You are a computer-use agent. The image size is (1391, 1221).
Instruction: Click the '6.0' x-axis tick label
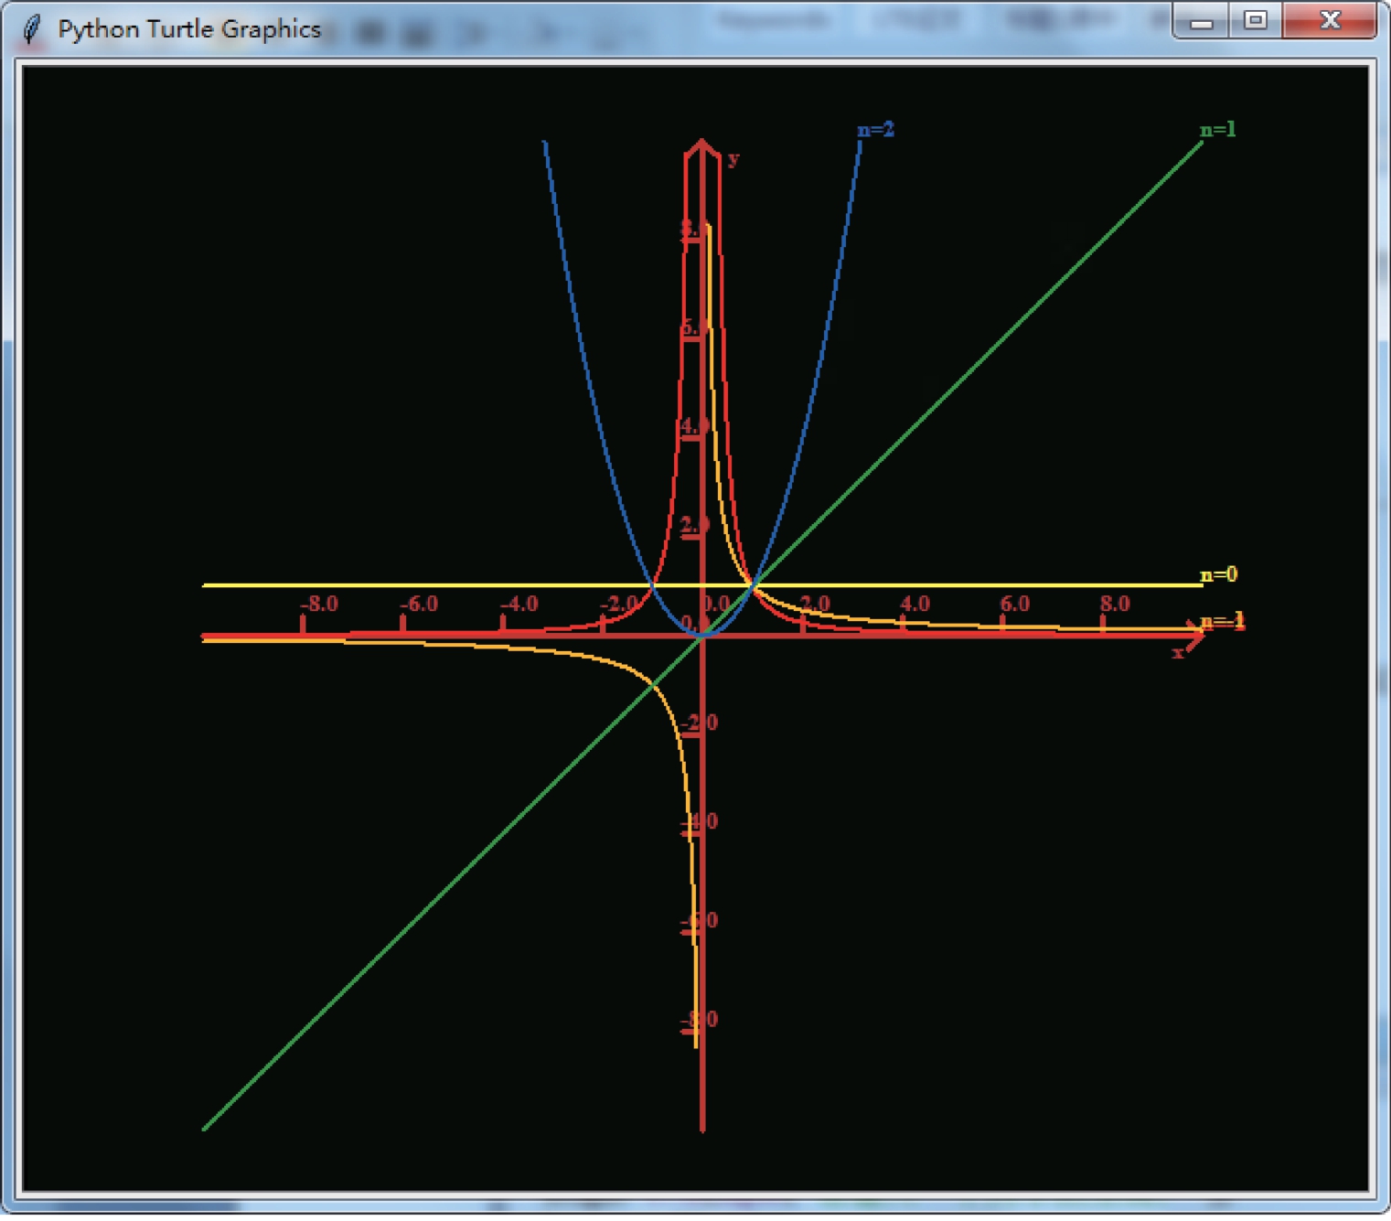pos(1014,604)
